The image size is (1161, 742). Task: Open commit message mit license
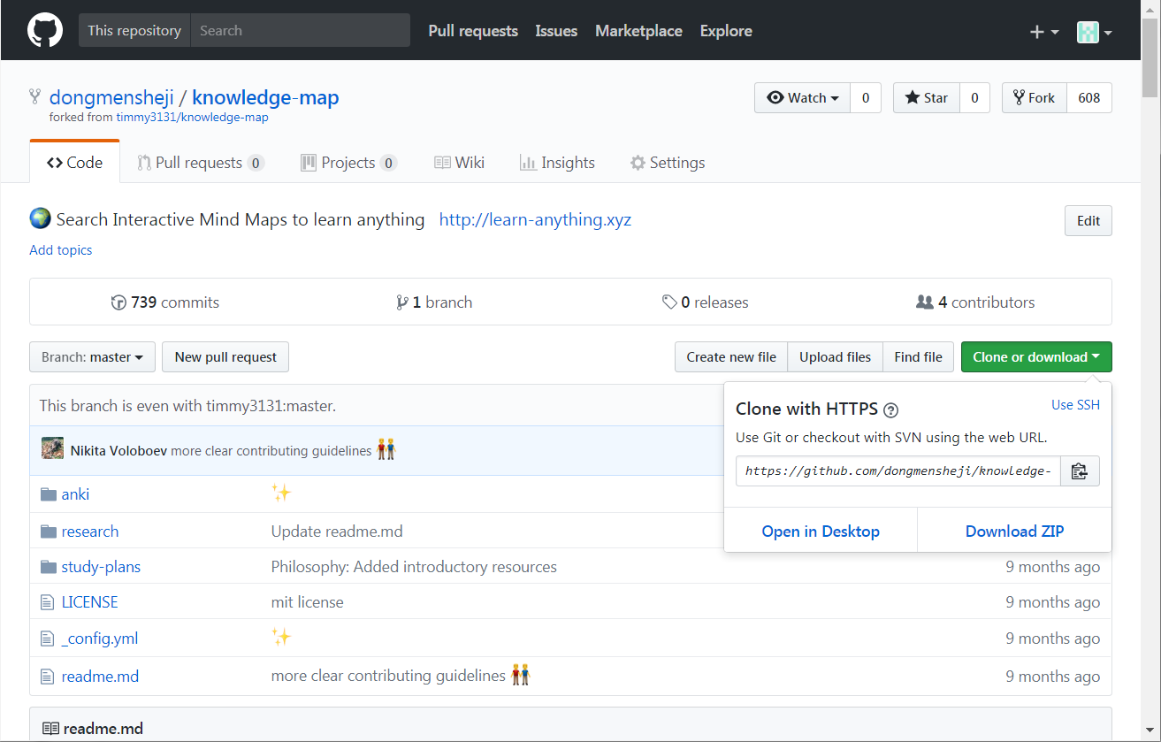(307, 602)
